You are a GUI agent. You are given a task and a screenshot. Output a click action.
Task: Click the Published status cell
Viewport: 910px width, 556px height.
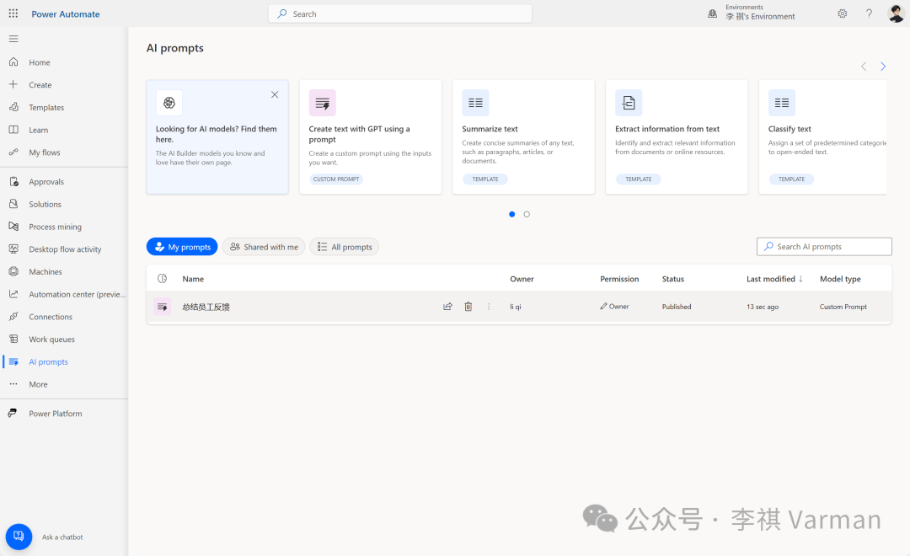pos(677,307)
